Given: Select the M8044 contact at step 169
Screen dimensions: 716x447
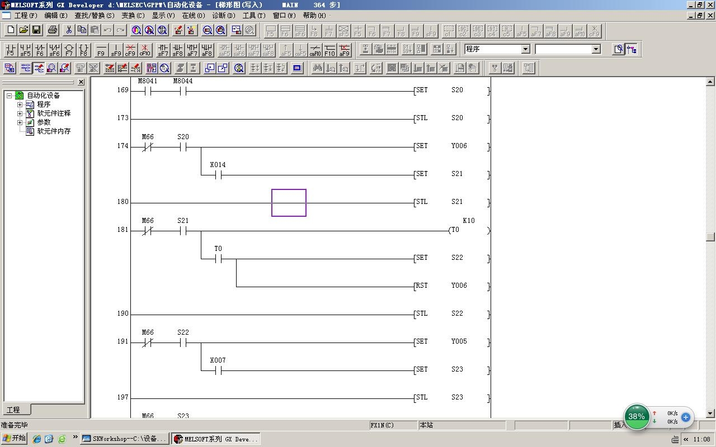Looking at the screenshot, I should pos(183,91).
